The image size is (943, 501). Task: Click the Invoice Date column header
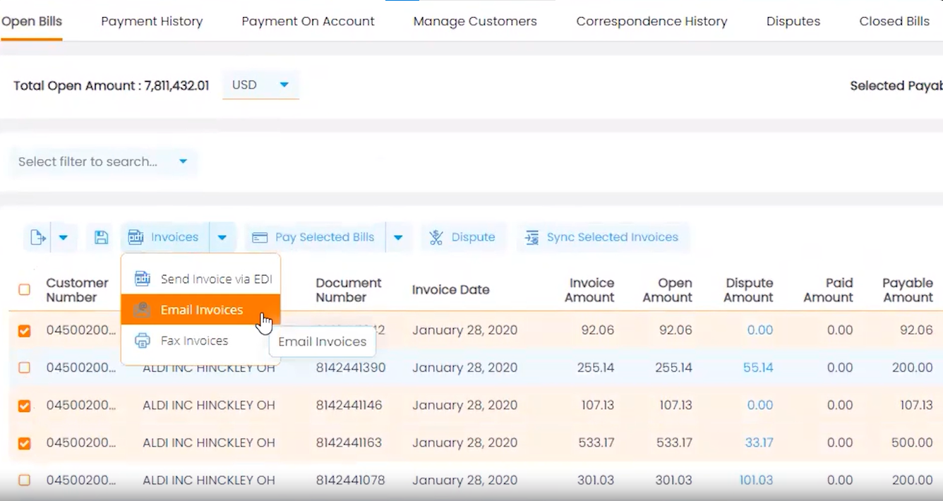pyautogui.click(x=451, y=290)
